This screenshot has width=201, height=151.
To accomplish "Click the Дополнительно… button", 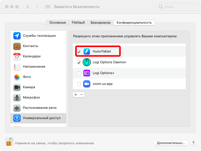I will (x=171, y=143).
